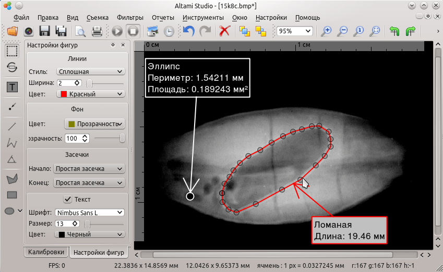Open the Настройки menu
This screenshot has height=272, width=443.
271,18
